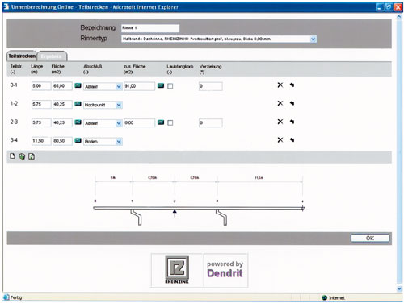The image size is (404, 303).
Task: Open the Rinnentyp dropdown
Action: [313, 39]
